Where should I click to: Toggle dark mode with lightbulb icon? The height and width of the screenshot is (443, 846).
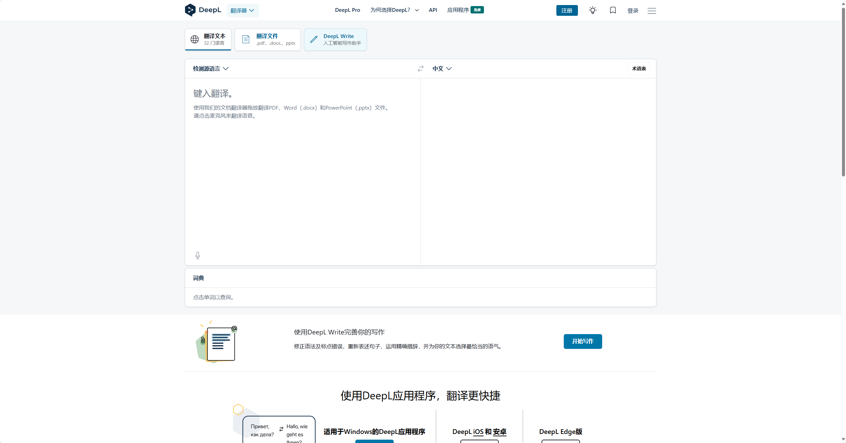tap(592, 10)
